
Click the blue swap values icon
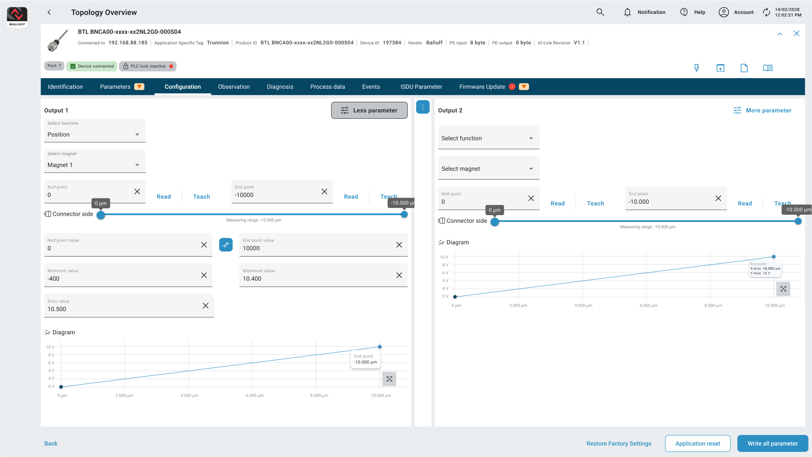coord(226,245)
